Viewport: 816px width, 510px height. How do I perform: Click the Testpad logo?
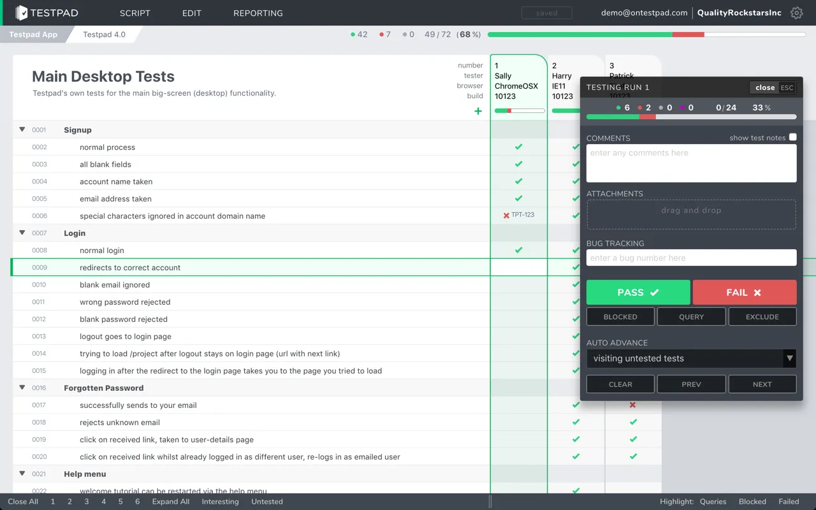(45, 13)
